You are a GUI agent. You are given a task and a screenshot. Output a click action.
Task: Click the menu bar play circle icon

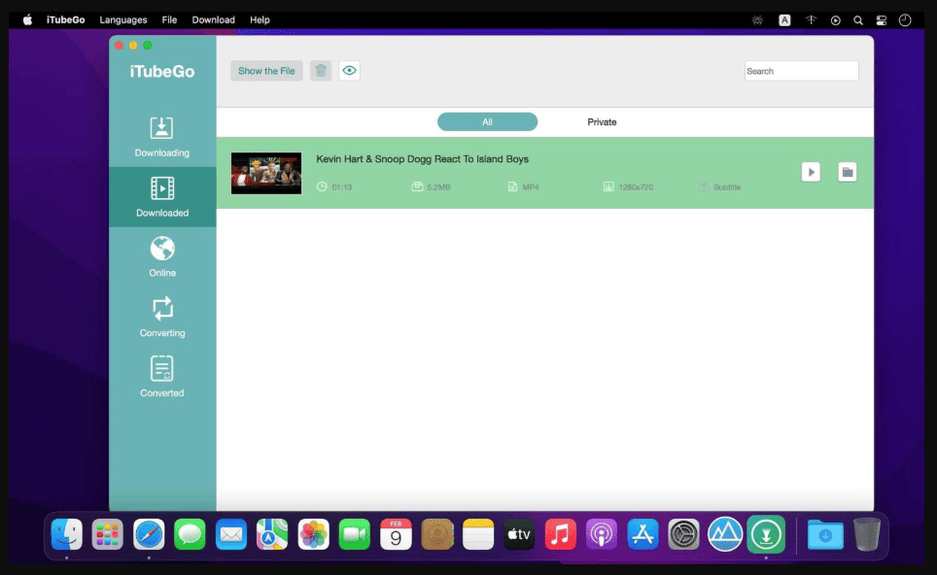click(835, 20)
